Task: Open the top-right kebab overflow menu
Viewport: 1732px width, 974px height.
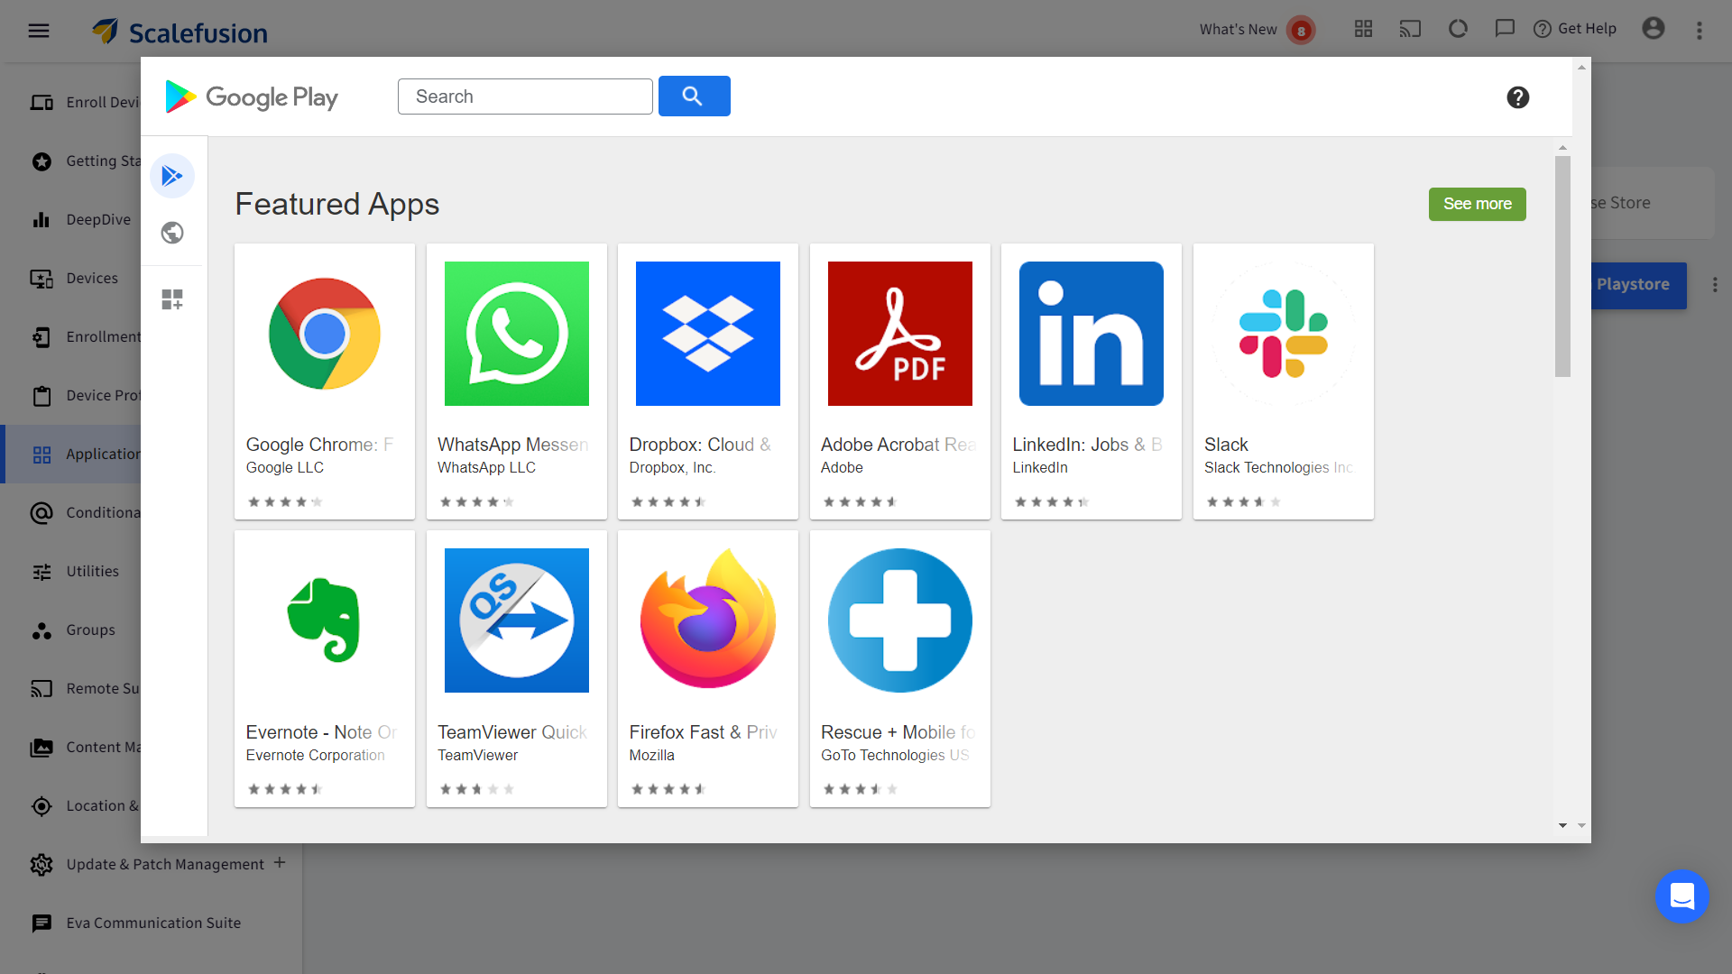Action: [x=1700, y=30]
